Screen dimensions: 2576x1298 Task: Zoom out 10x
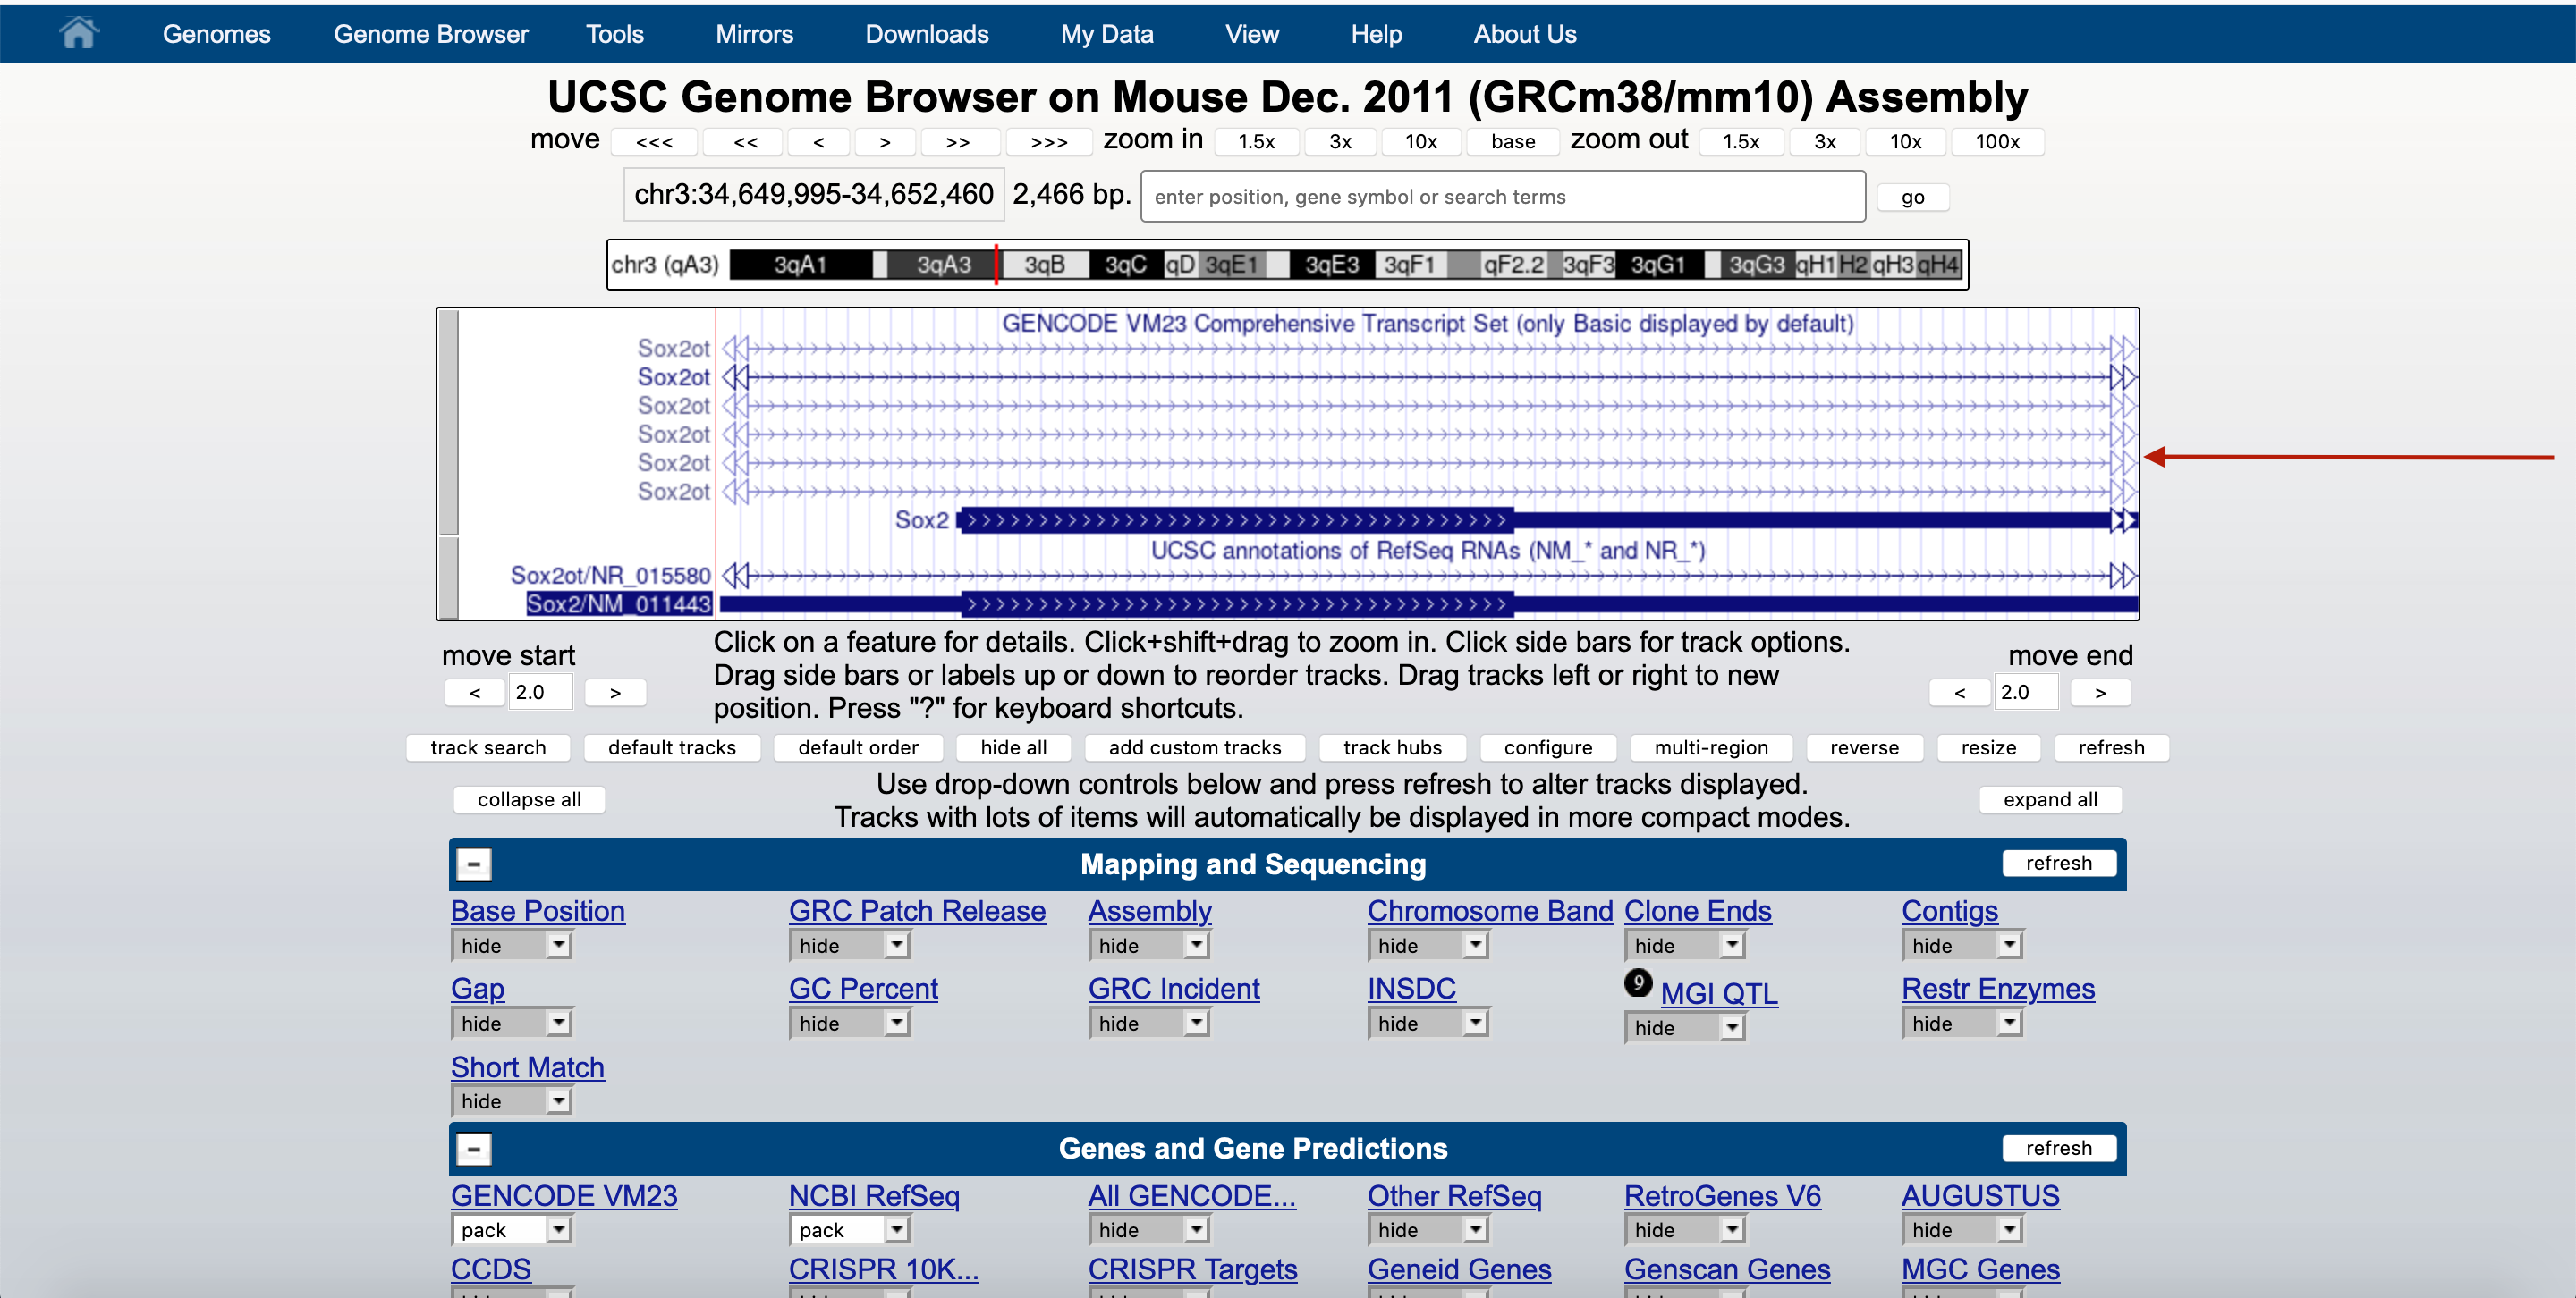tap(1905, 142)
